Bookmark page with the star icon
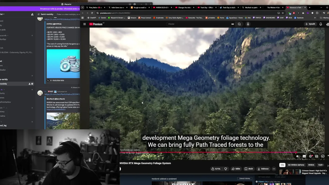Image resolution: width=329 pixels, height=185 pixels. [283, 13]
